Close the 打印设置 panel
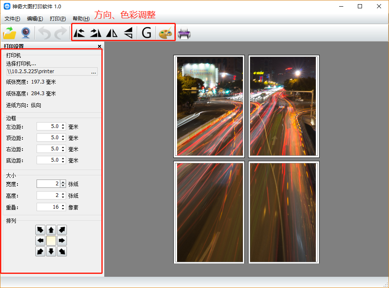The width and height of the screenshot is (389, 288). pos(99,46)
